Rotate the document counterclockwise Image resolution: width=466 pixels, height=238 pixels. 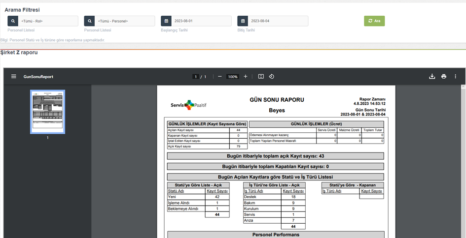(x=272, y=77)
